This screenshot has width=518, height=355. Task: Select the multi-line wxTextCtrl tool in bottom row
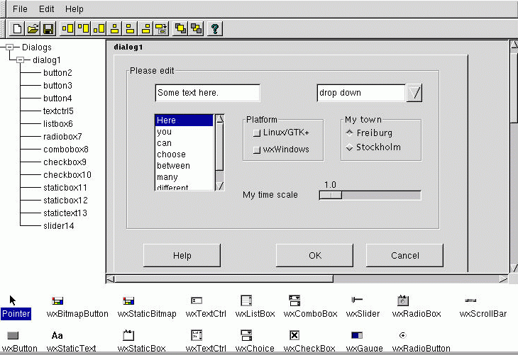[x=206, y=341]
